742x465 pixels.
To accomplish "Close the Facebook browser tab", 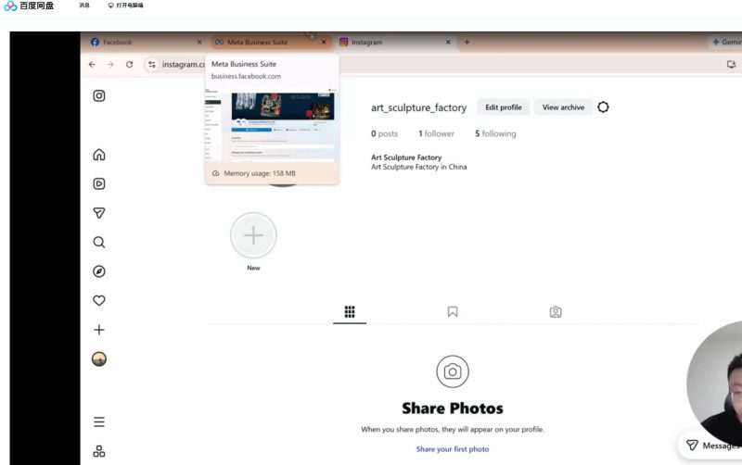I will click(x=199, y=42).
